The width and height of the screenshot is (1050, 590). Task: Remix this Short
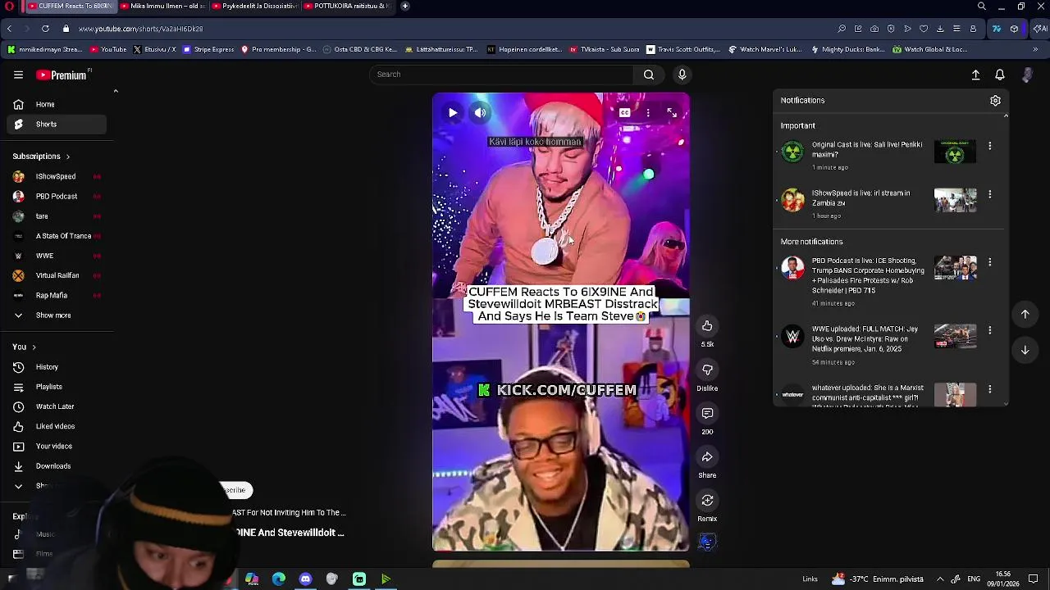coord(707,500)
